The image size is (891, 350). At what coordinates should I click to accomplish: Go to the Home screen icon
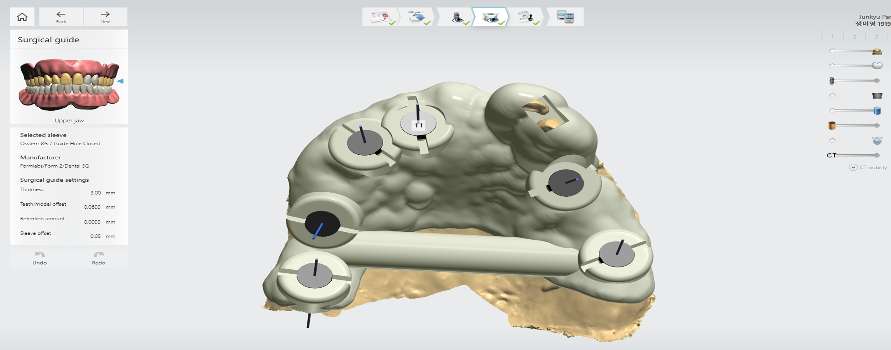[x=22, y=17]
